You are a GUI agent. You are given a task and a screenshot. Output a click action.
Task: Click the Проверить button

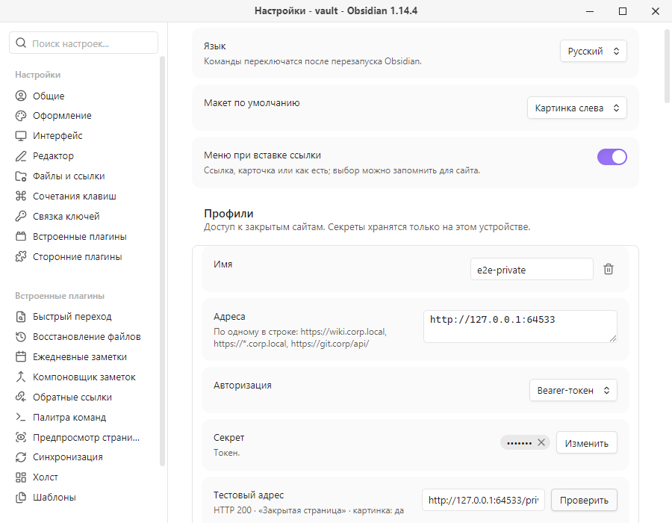tap(584, 500)
